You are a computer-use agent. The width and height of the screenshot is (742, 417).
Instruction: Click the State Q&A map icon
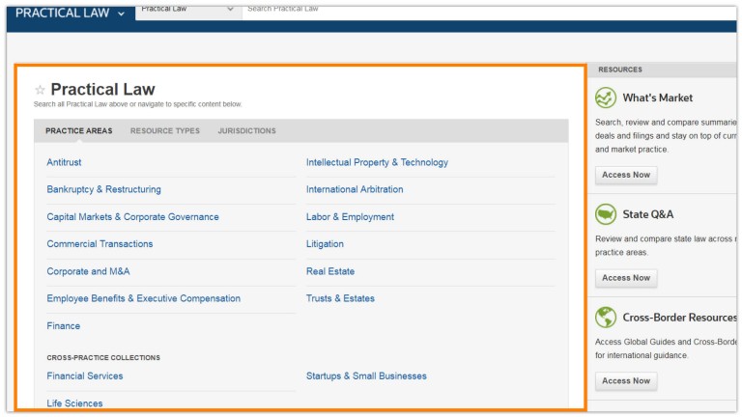pyautogui.click(x=606, y=214)
